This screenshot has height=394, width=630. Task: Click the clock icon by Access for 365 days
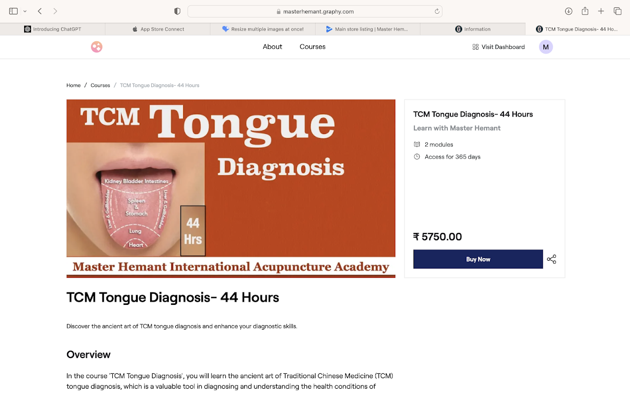point(417,157)
